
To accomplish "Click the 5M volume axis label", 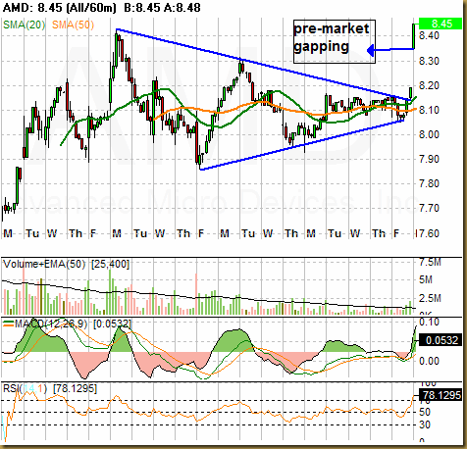I will pyautogui.click(x=426, y=279).
